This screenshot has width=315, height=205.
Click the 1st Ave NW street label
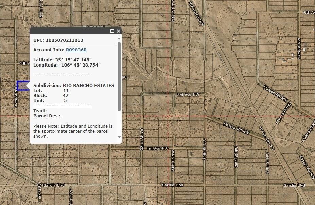158,149
